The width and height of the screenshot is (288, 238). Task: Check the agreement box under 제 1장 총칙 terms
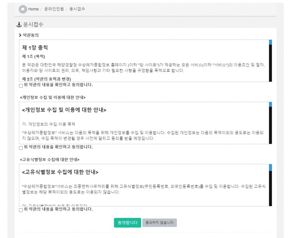coord(21,85)
